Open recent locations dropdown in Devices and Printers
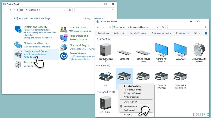 pyautogui.click(x=107, y=27)
